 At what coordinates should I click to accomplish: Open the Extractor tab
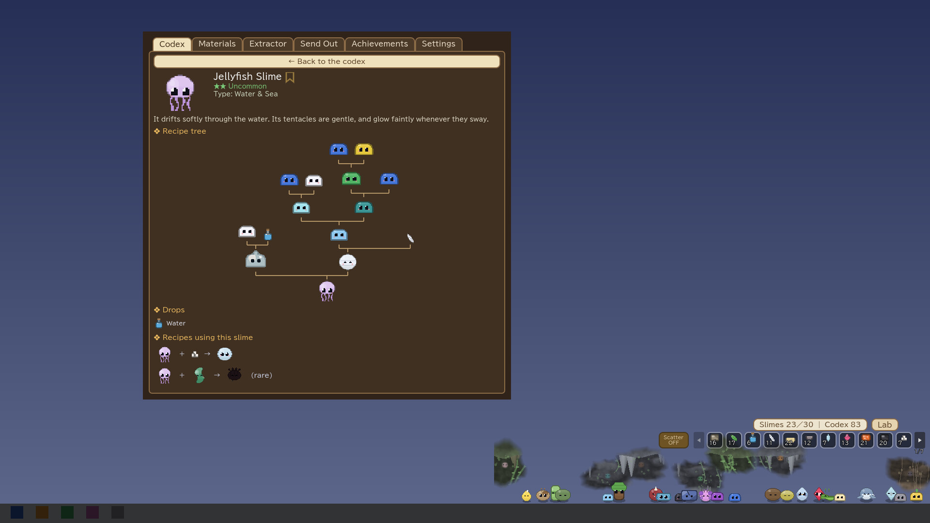(268, 44)
